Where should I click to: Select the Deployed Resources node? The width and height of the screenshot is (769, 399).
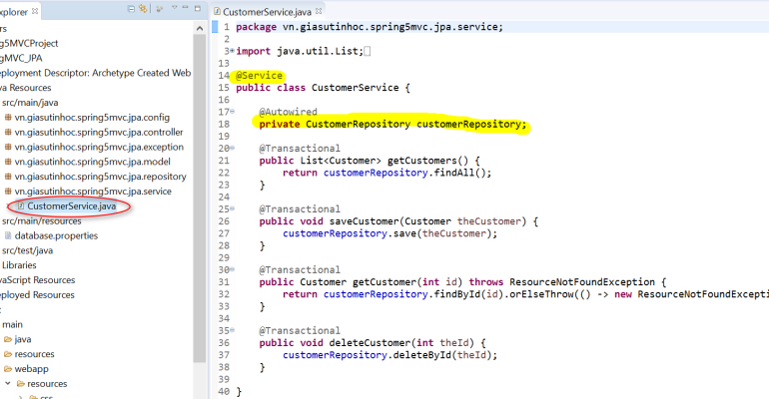37,294
